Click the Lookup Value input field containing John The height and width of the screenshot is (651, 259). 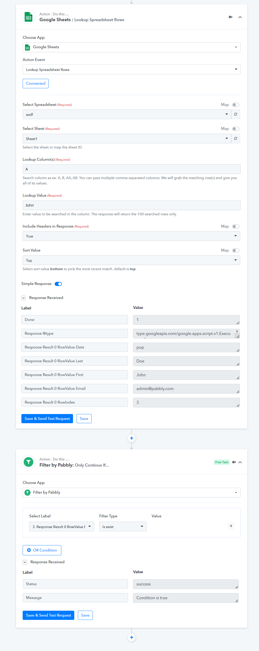pos(132,205)
